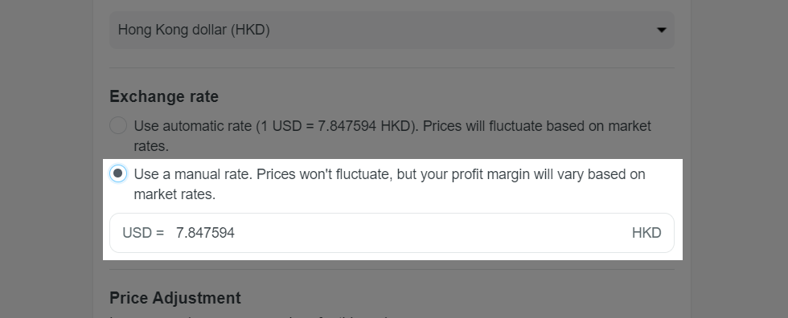Select the Use a manual rate radio button
788x318 pixels.
pos(118,174)
